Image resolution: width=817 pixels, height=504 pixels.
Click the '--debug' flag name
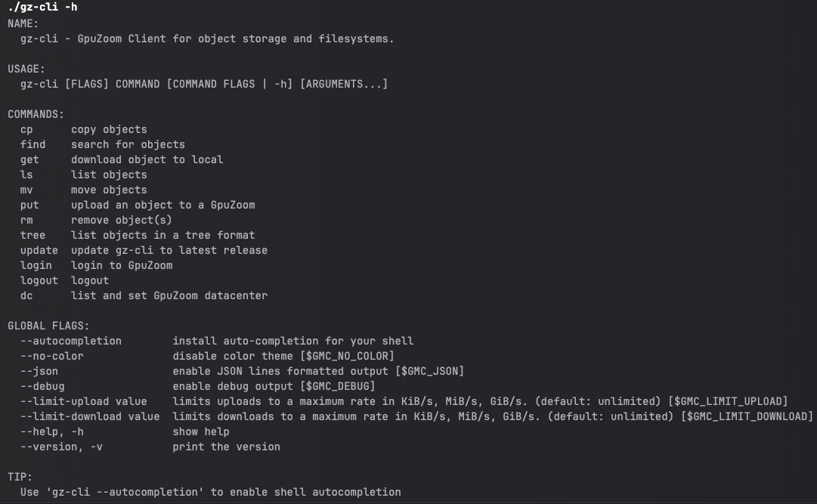click(42, 386)
